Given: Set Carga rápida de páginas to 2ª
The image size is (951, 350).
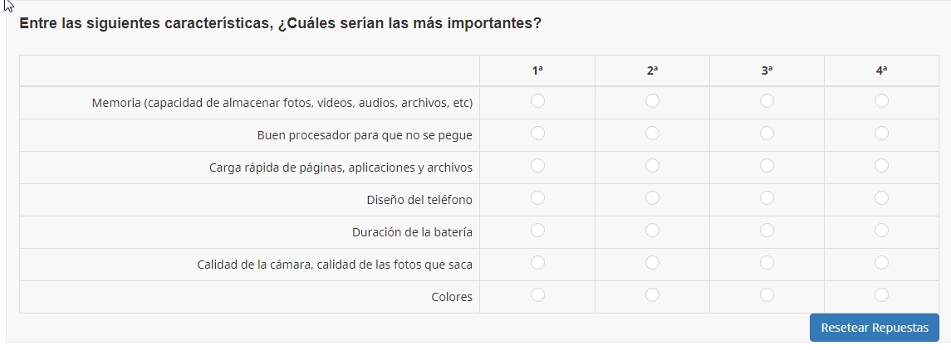Looking at the screenshot, I should tap(652, 166).
